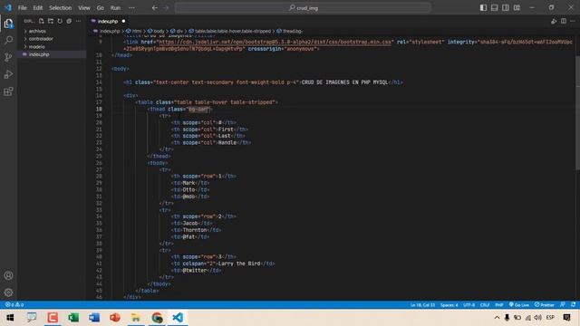Open the Extensions view
This screenshot has width=580, height=326.
pos(8,91)
